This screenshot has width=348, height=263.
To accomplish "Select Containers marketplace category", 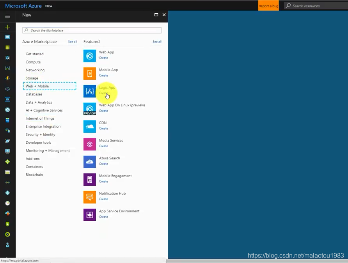I will (34, 167).
